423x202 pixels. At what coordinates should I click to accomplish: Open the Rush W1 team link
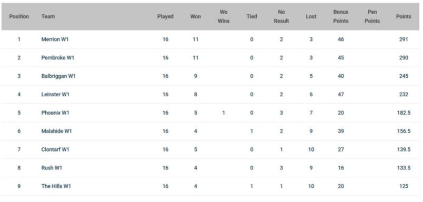52,168
